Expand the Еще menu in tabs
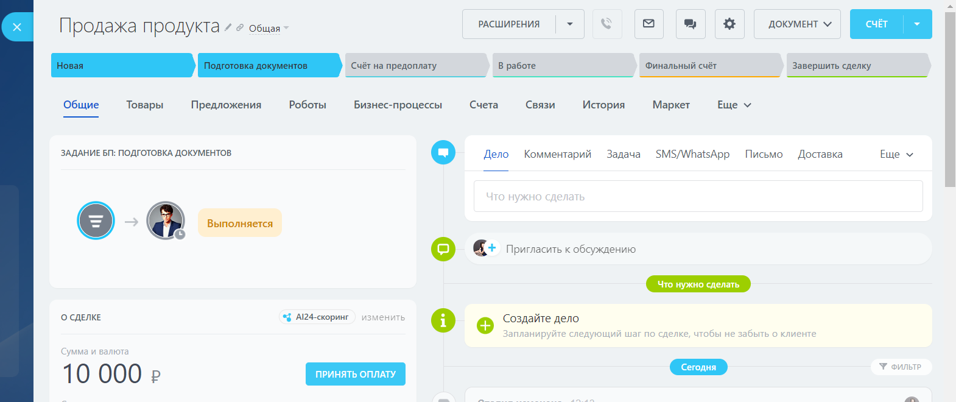This screenshot has height=402, width=956. [734, 105]
